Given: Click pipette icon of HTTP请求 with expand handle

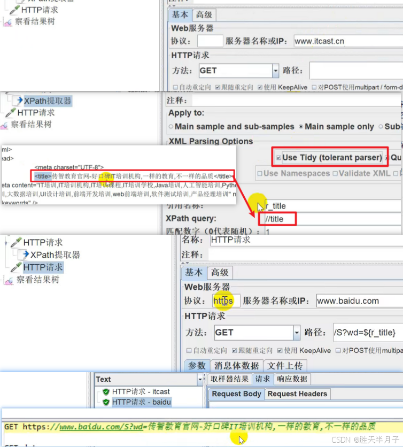Looking at the screenshot, I should [x=16, y=242].
